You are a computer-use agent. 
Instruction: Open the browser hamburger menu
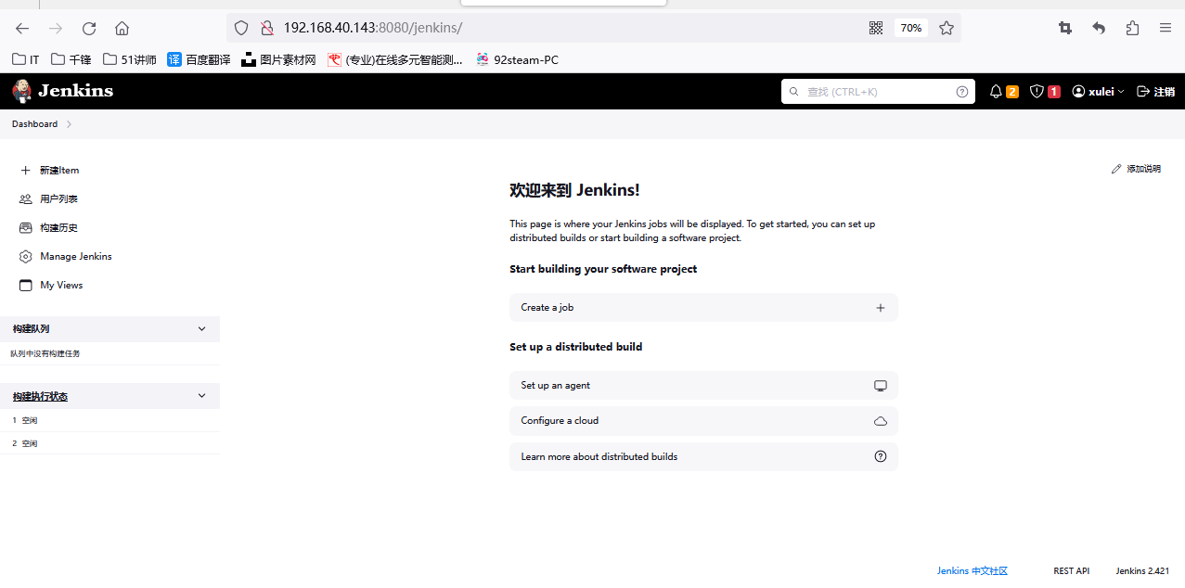pyautogui.click(x=1166, y=28)
